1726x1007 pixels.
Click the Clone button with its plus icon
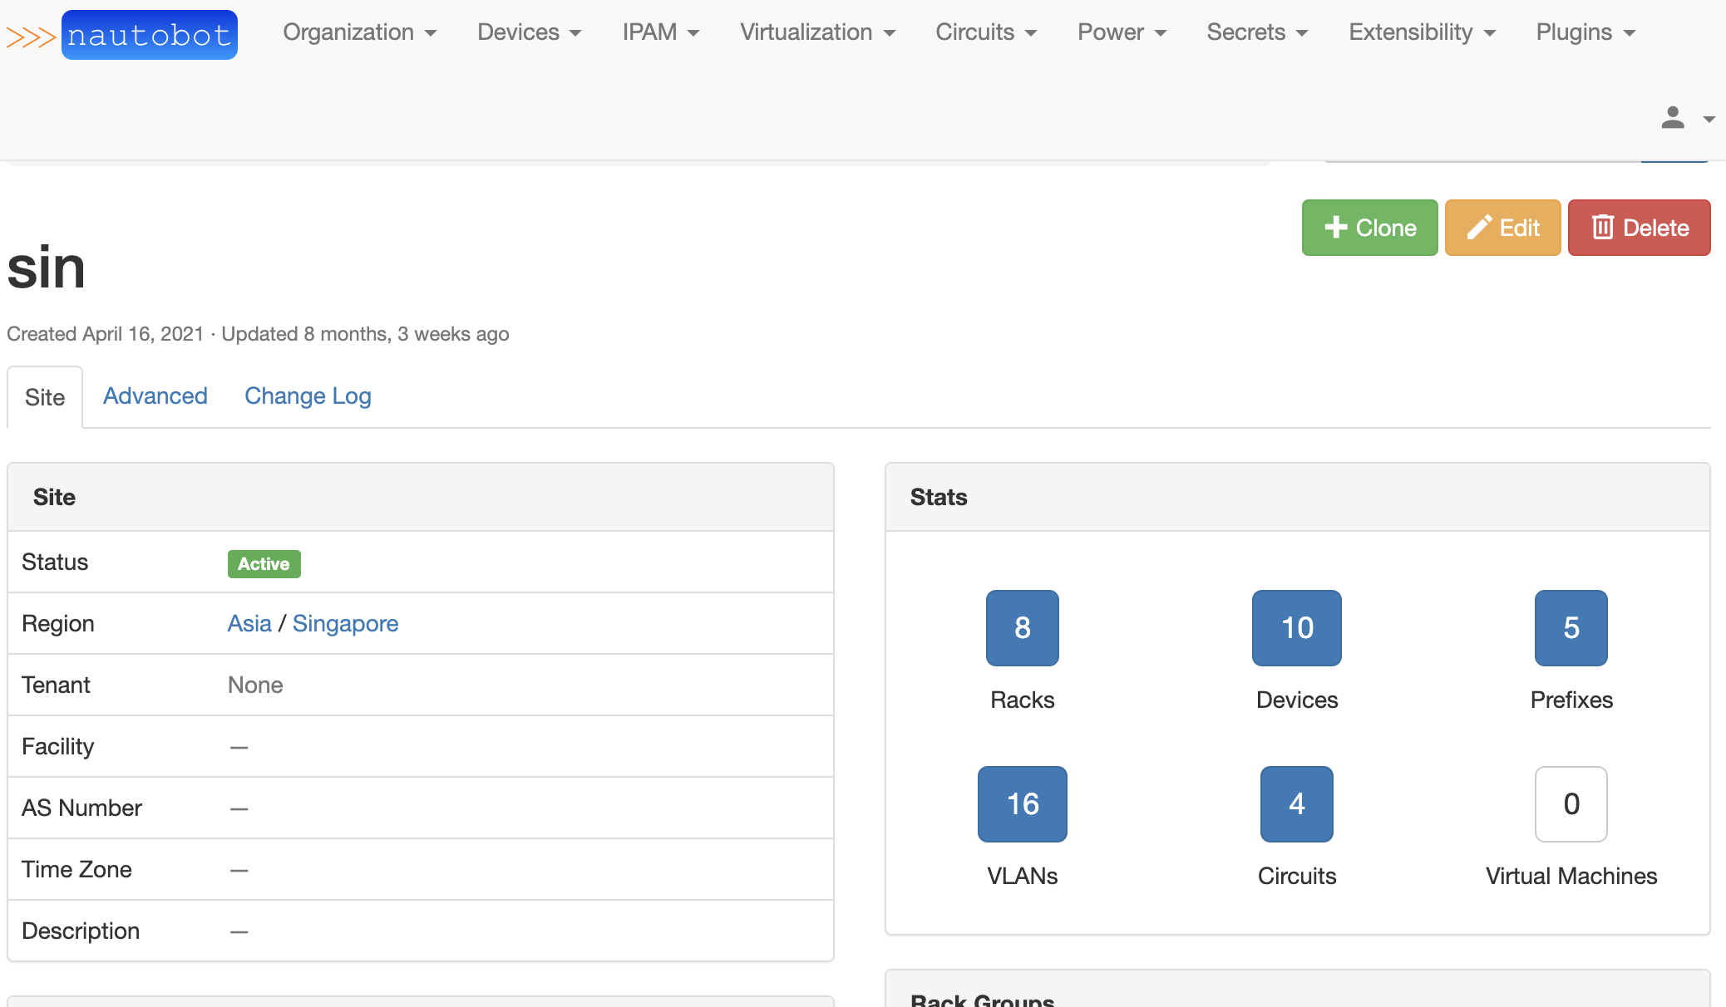(x=1369, y=228)
